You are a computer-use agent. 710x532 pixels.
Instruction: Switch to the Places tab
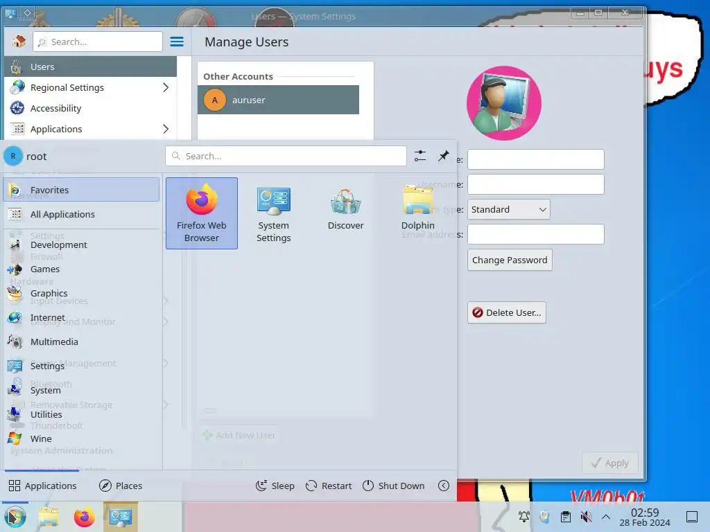(x=121, y=486)
